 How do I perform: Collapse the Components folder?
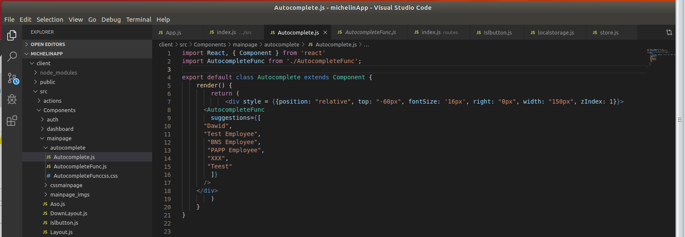[39, 110]
